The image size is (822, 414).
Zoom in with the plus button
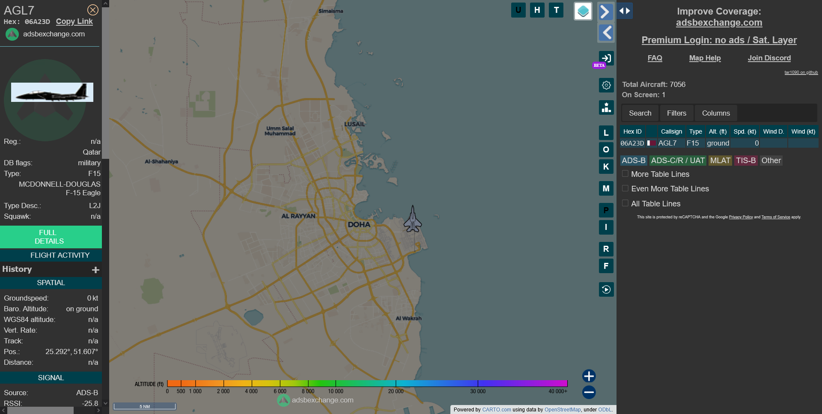tap(589, 376)
